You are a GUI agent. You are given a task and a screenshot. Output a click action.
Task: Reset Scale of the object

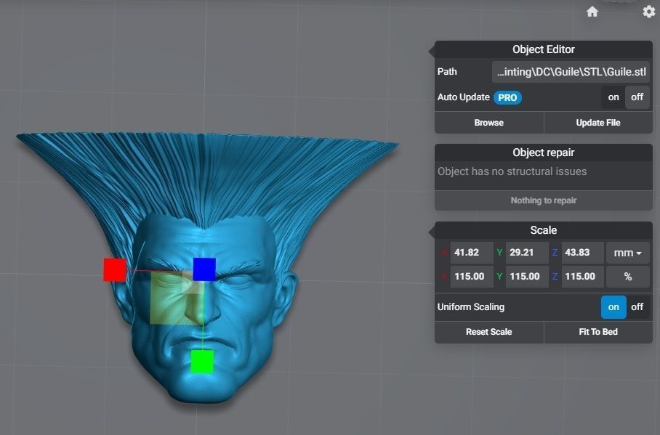(488, 332)
